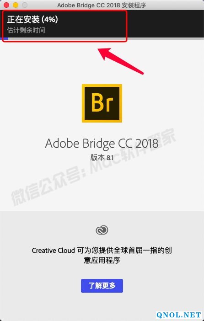The width and height of the screenshot is (204, 321).
Task: Click the grayed-out zoom window button
Action: [x=25, y=5]
